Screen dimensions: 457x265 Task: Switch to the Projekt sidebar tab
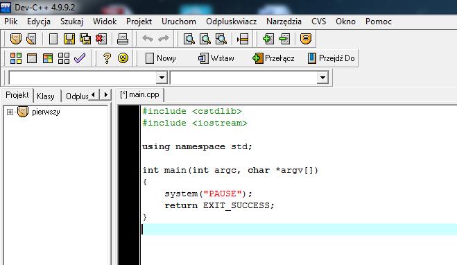tap(17, 95)
